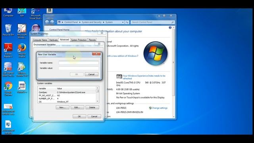Close the System Properties dialog with X
This screenshot has width=254, height=143.
click(102, 33)
